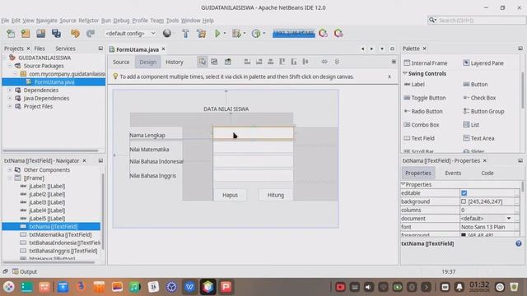Click the Preview Design icon
This screenshot has height=296, width=527.
tap(228, 62)
